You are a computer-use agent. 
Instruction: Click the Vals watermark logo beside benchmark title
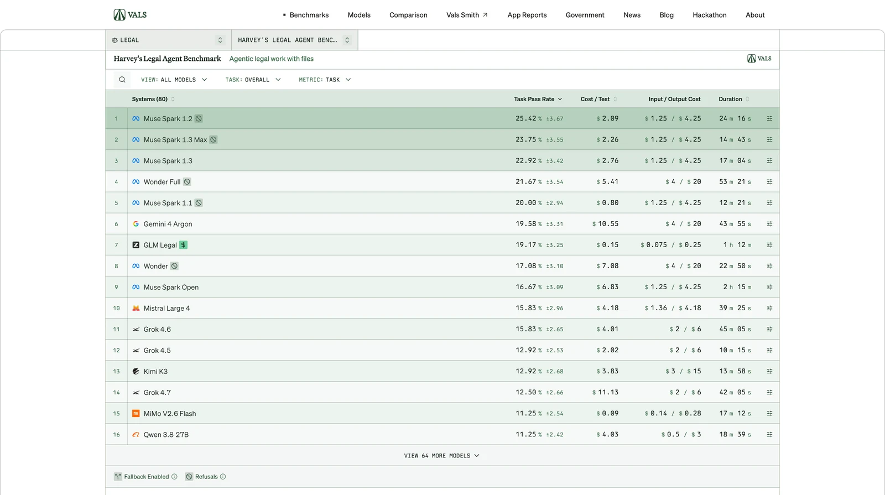pyautogui.click(x=759, y=59)
